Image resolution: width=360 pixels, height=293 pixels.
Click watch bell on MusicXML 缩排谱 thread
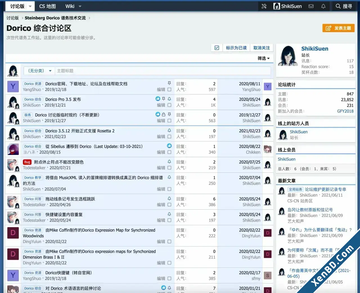pos(169,177)
